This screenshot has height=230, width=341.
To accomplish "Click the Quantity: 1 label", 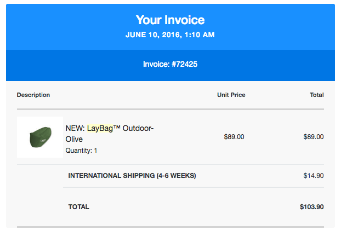I will (x=81, y=150).
